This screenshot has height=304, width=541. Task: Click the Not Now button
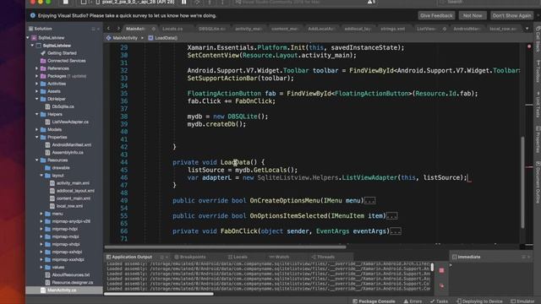[473, 15]
